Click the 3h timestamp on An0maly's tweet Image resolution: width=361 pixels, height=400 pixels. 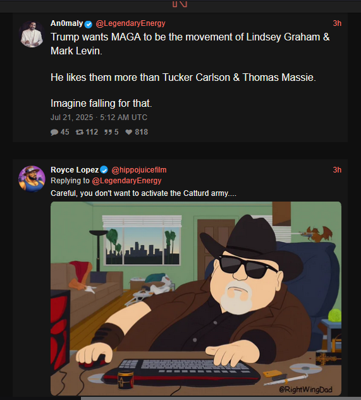coord(337,23)
